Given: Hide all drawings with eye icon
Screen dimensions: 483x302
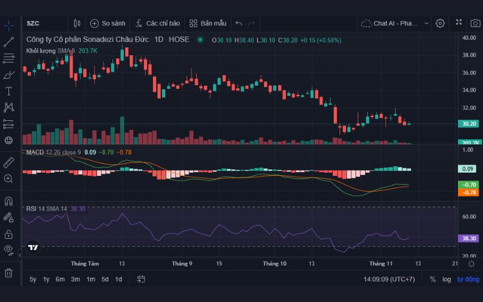Looking at the screenshot, I should 8,249.
